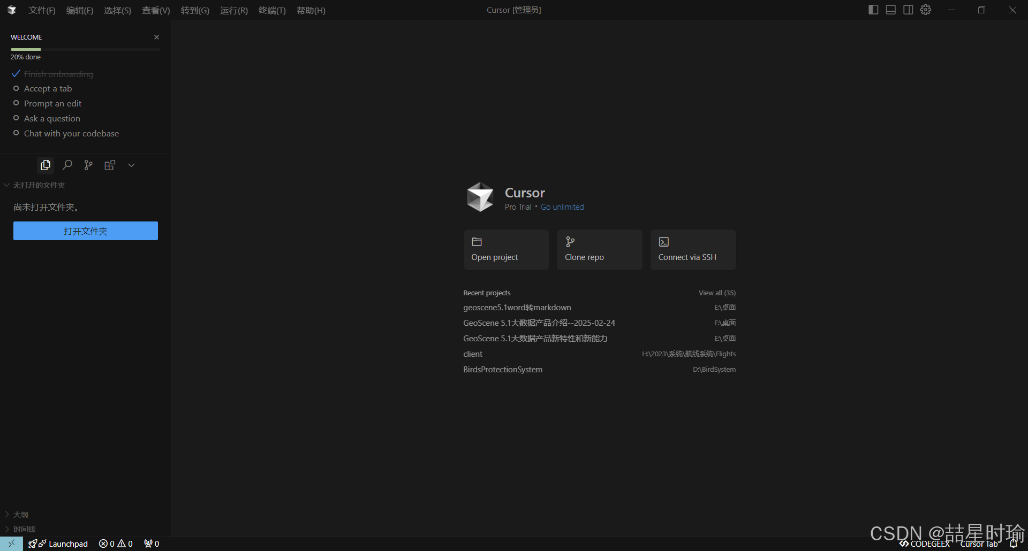Viewport: 1028px width, 551px height.
Task: Select the Prompt an edit onboarding step
Action: click(52, 104)
